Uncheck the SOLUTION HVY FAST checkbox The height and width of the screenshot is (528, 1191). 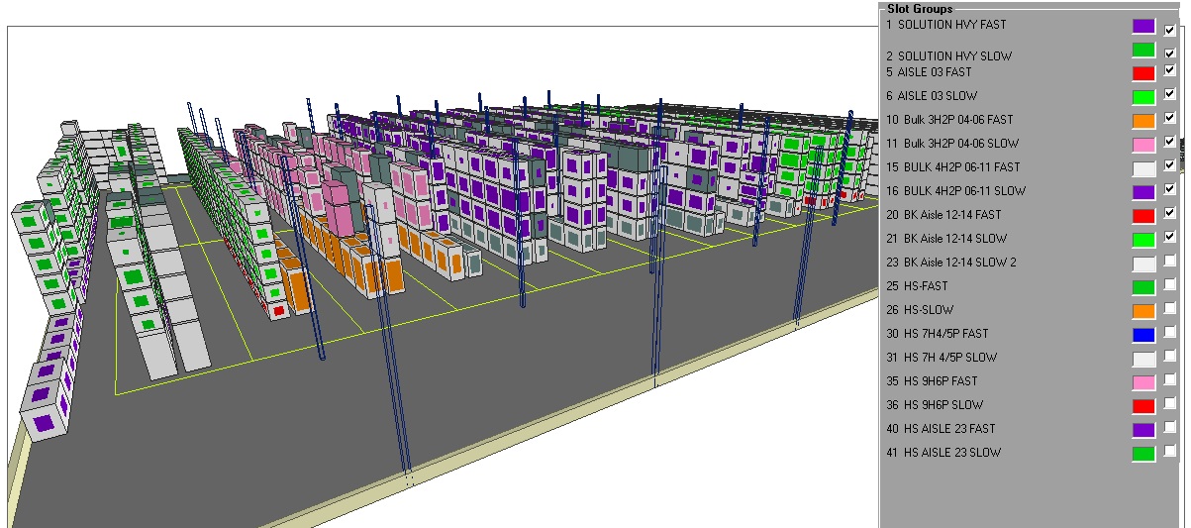1170,30
